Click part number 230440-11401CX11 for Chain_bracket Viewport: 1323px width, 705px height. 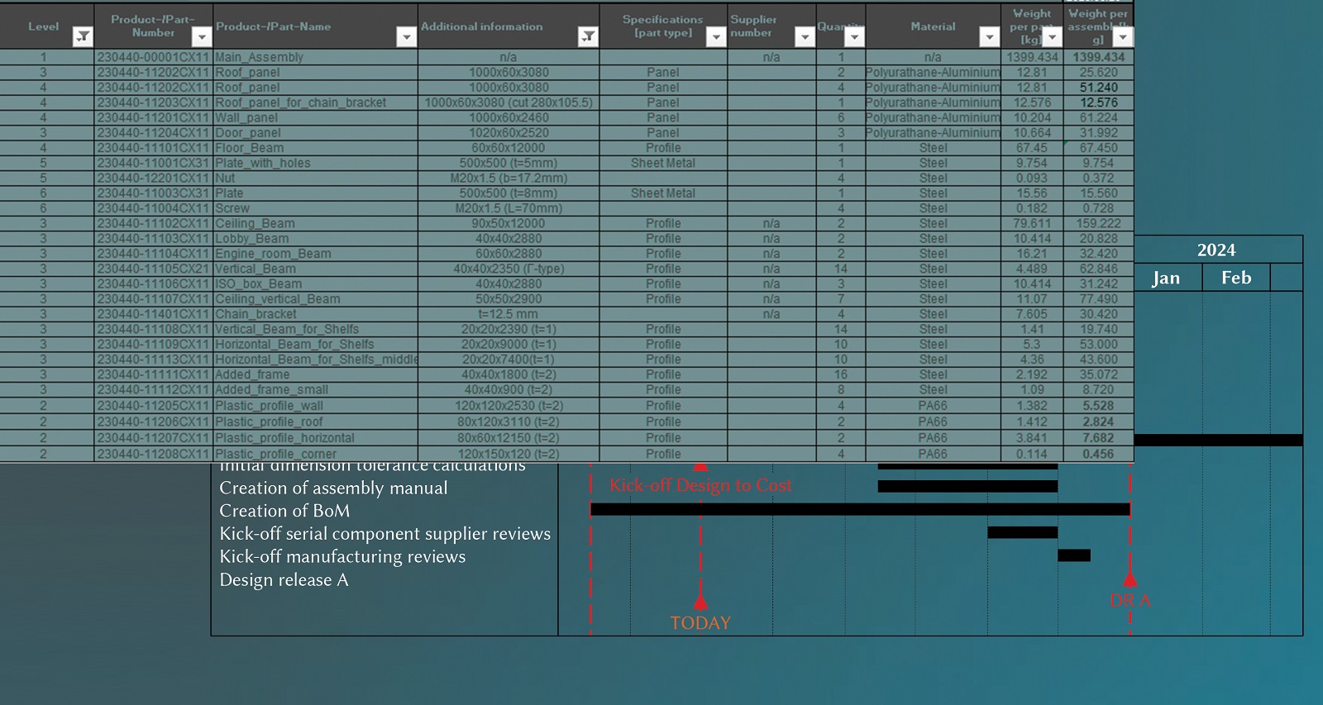pos(153,314)
